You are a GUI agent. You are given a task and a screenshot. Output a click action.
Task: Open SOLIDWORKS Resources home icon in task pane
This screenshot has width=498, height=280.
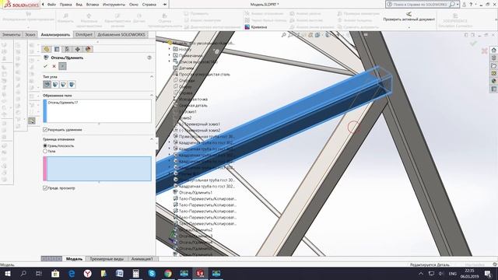tap(494, 50)
